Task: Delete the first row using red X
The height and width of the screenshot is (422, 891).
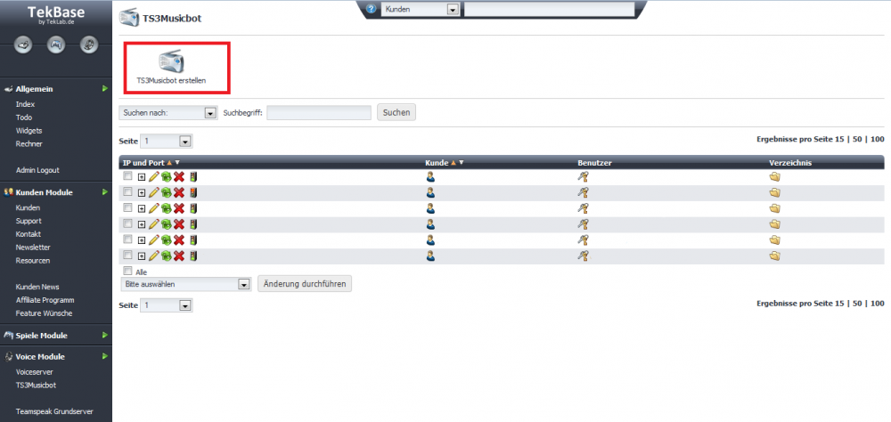Action: point(179,176)
